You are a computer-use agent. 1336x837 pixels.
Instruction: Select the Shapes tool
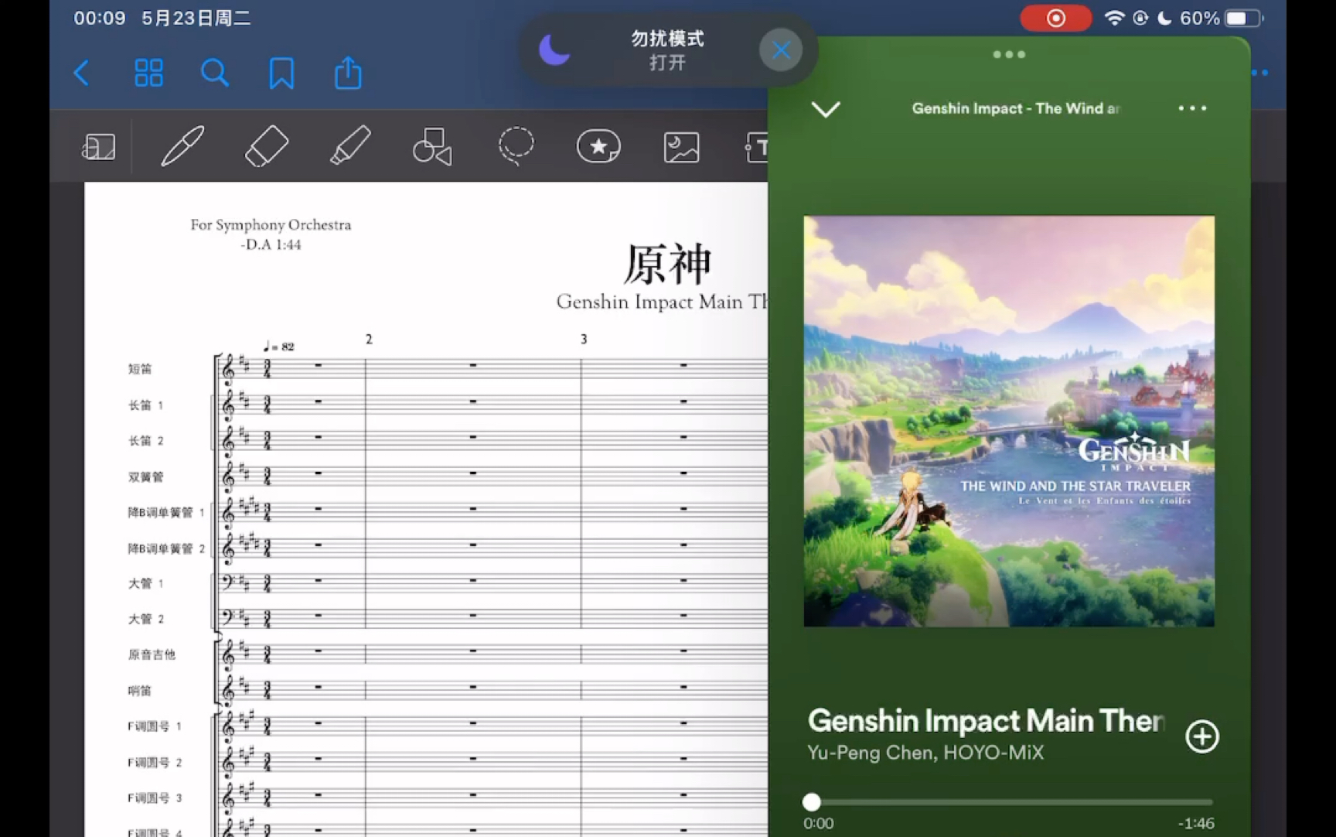432,146
